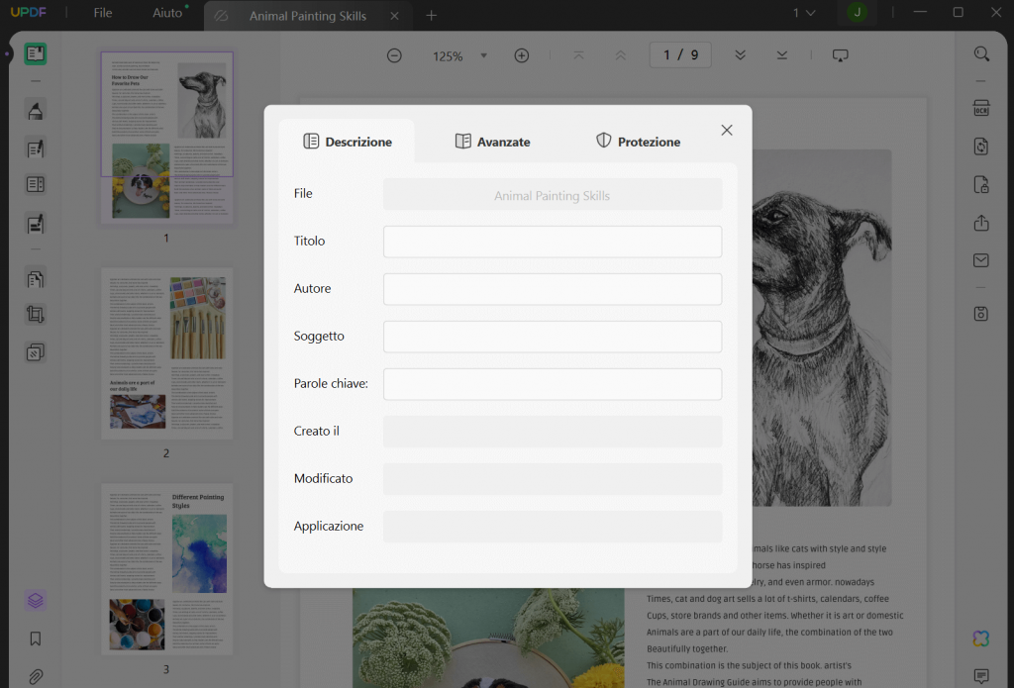This screenshot has height=688, width=1014.
Task: Launch the OCR tool
Action: click(980, 108)
